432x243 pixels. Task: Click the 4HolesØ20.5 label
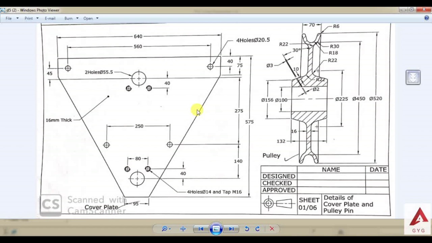(253, 40)
